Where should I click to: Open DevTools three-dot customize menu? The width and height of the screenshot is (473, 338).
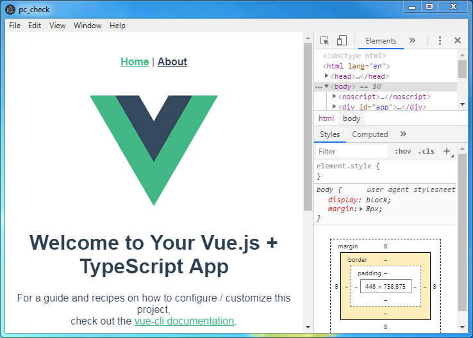tap(440, 40)
